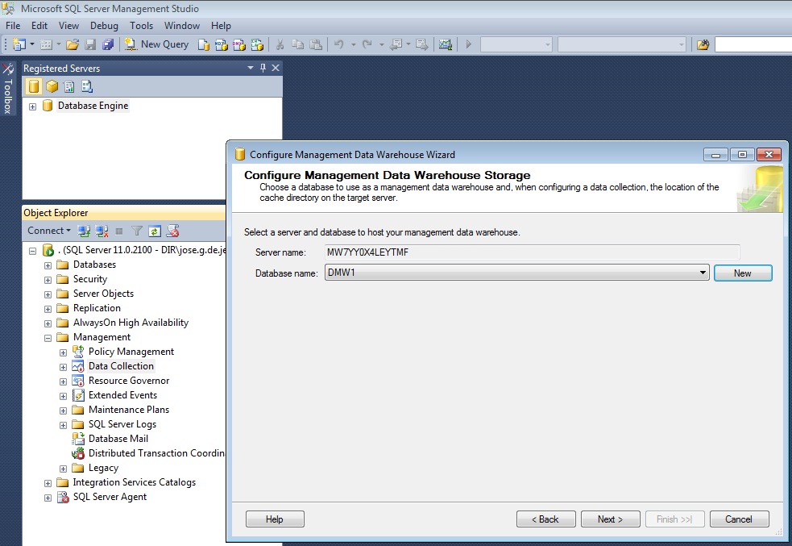Select Reporting Services icon in Registered Servers
The width and height of the screenshot is (792, 546).
point(69,86)
